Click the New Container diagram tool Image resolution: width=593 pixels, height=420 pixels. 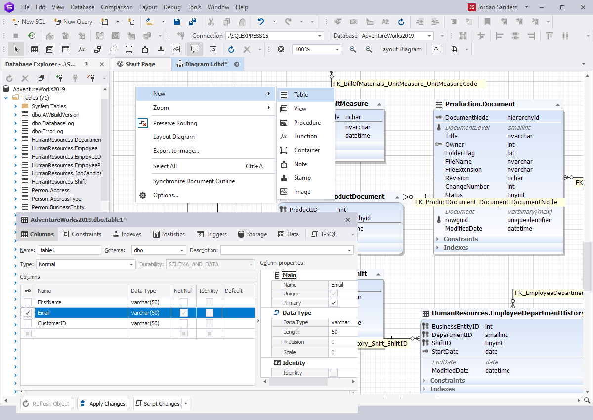(x=129, y=49)
